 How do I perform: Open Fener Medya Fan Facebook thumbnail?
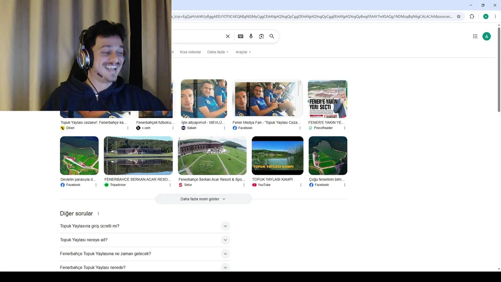tap(267, 99)
